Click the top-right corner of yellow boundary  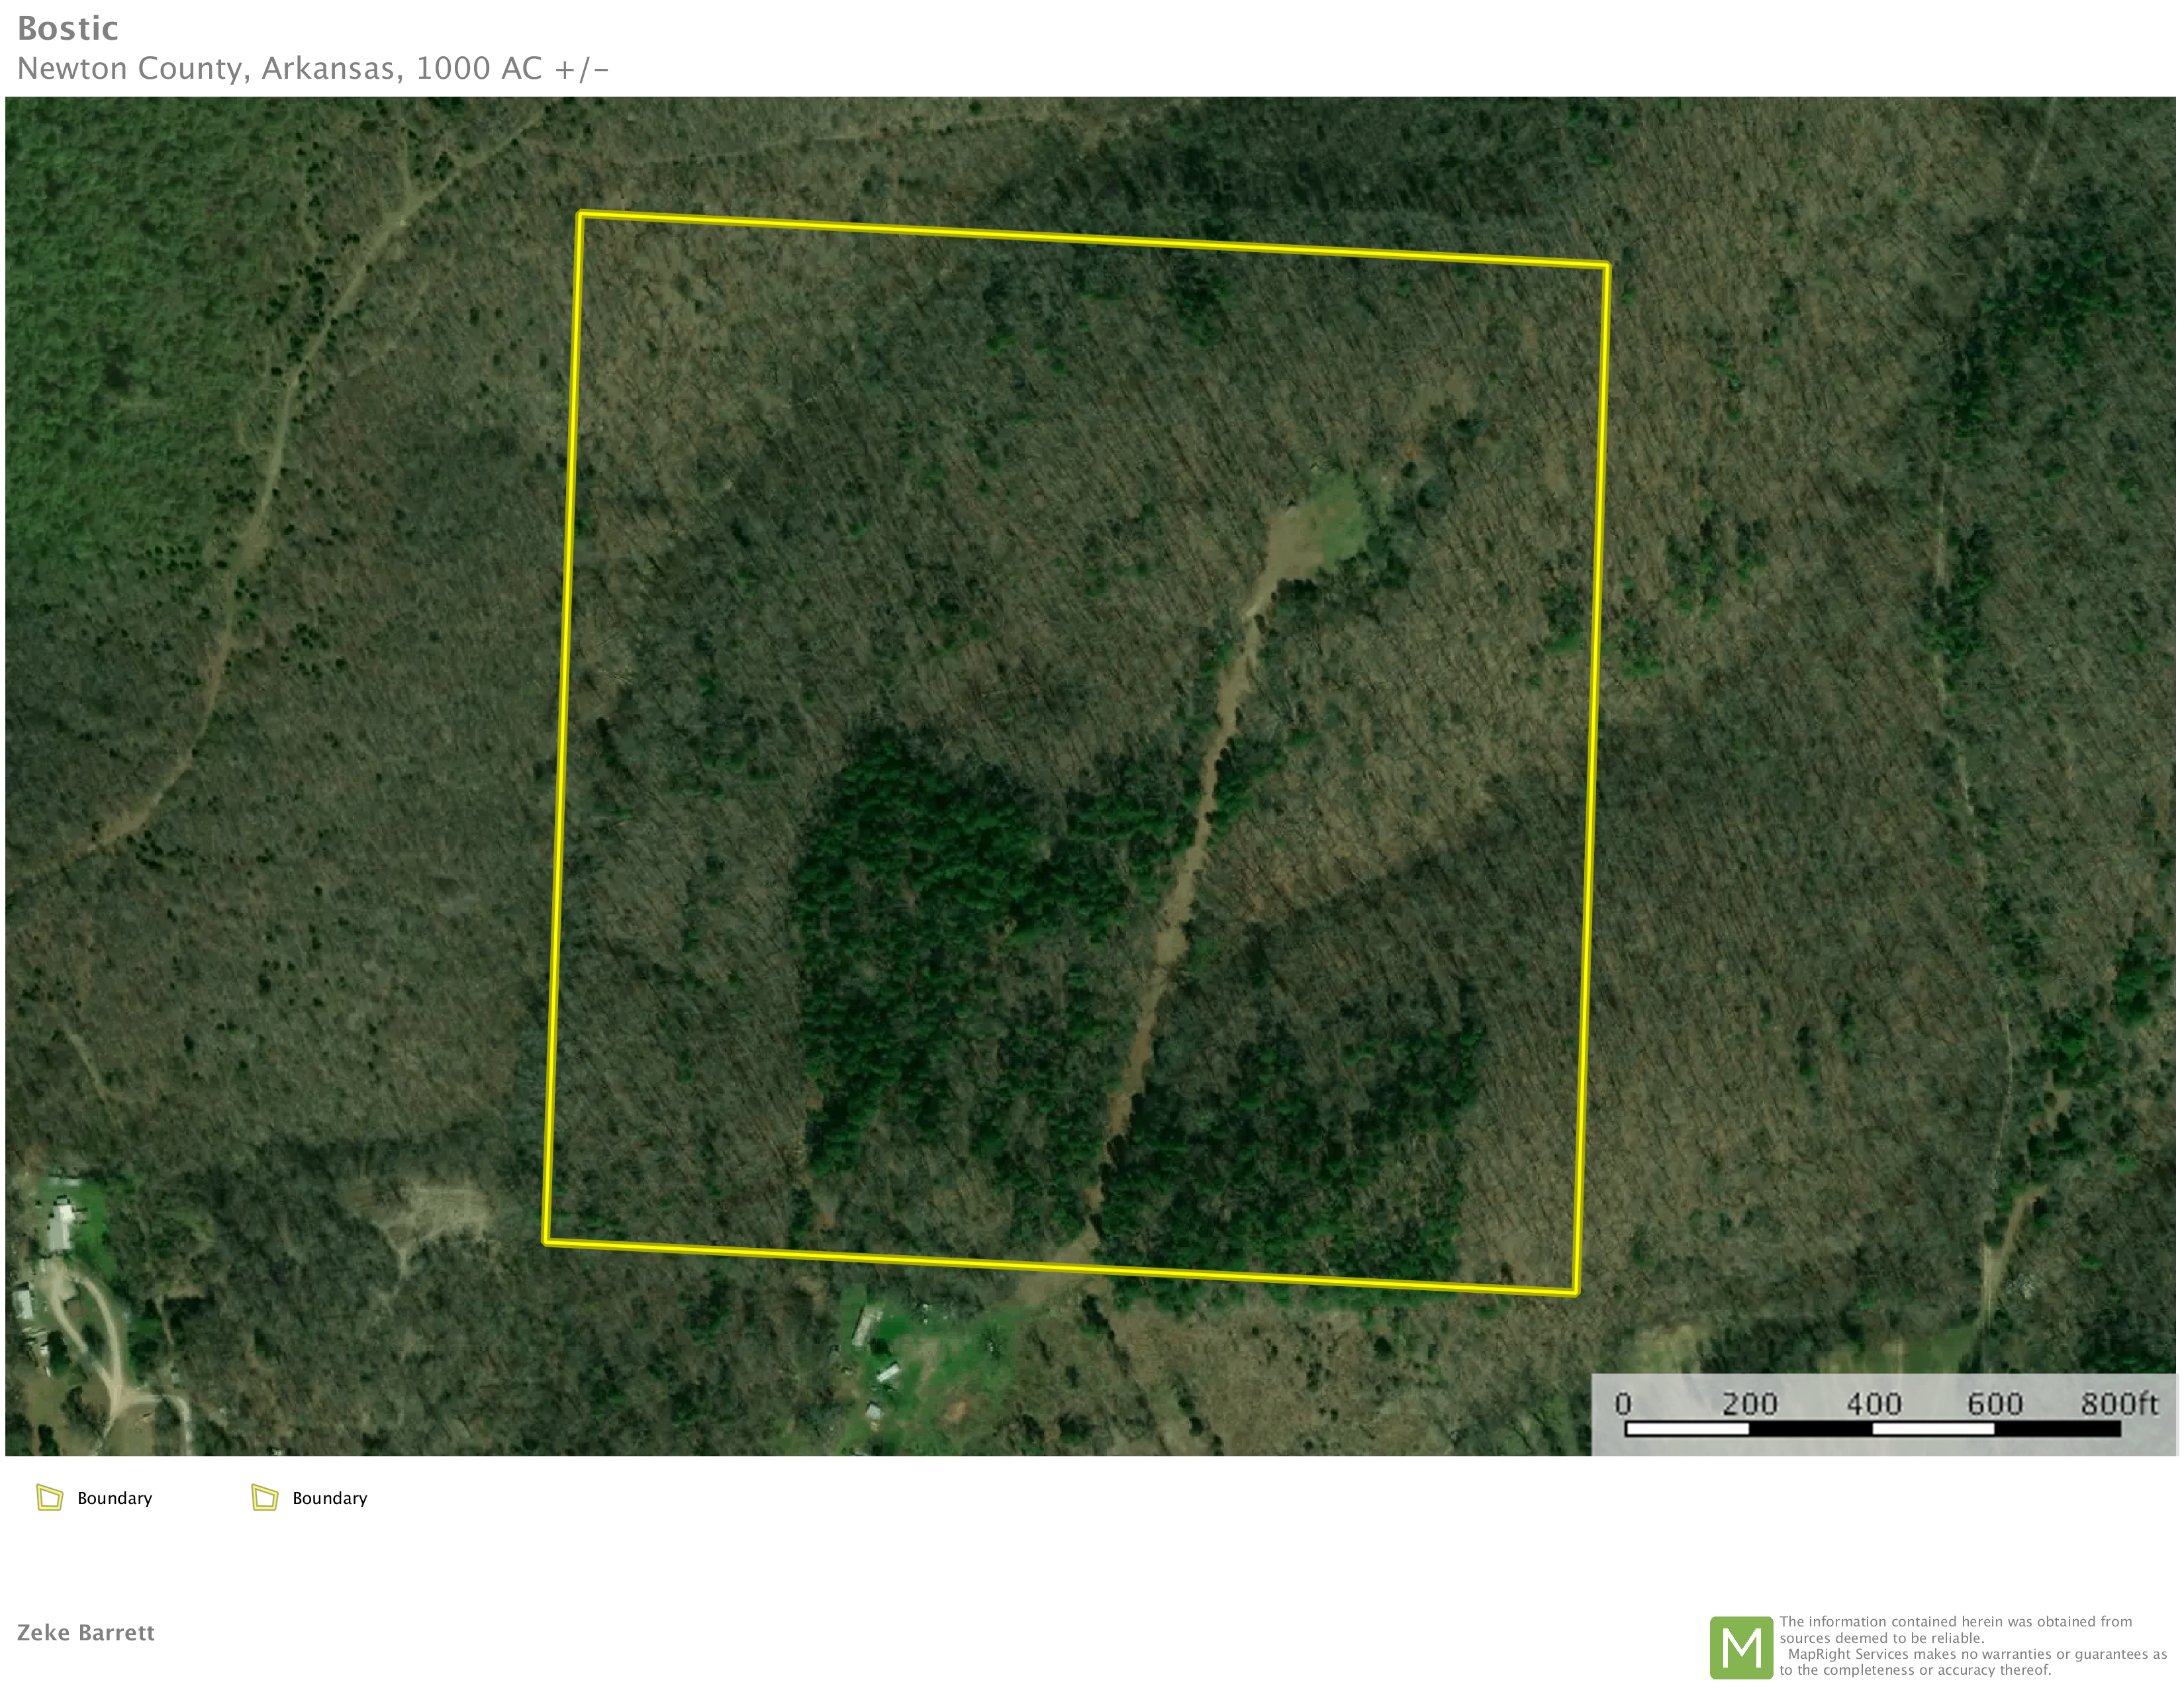click(x=1607, y=266)
